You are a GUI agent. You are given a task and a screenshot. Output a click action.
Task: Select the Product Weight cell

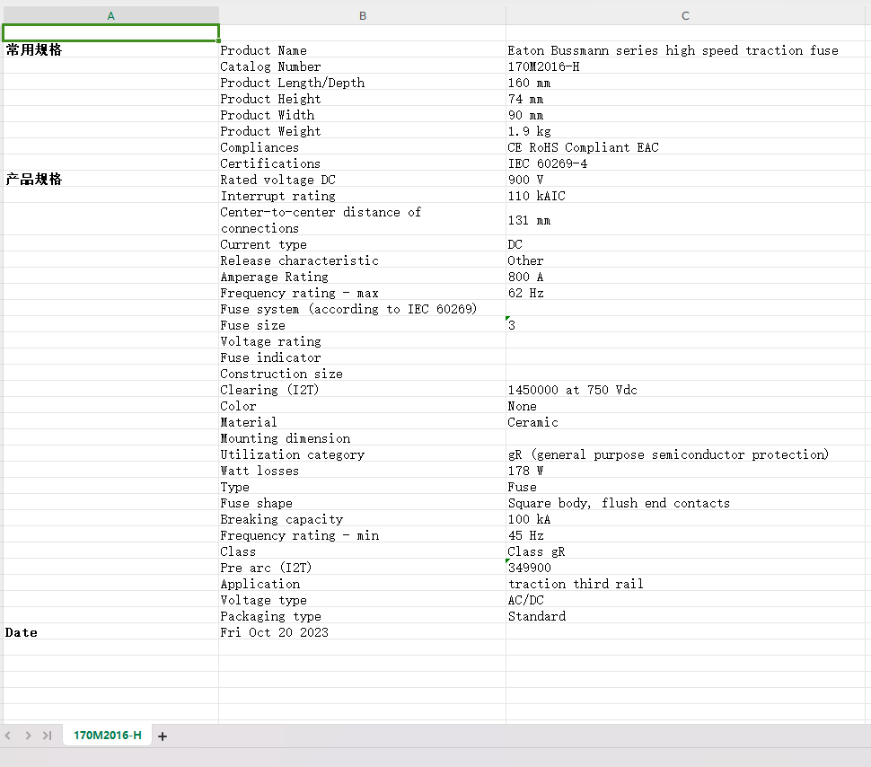point(362,130)
